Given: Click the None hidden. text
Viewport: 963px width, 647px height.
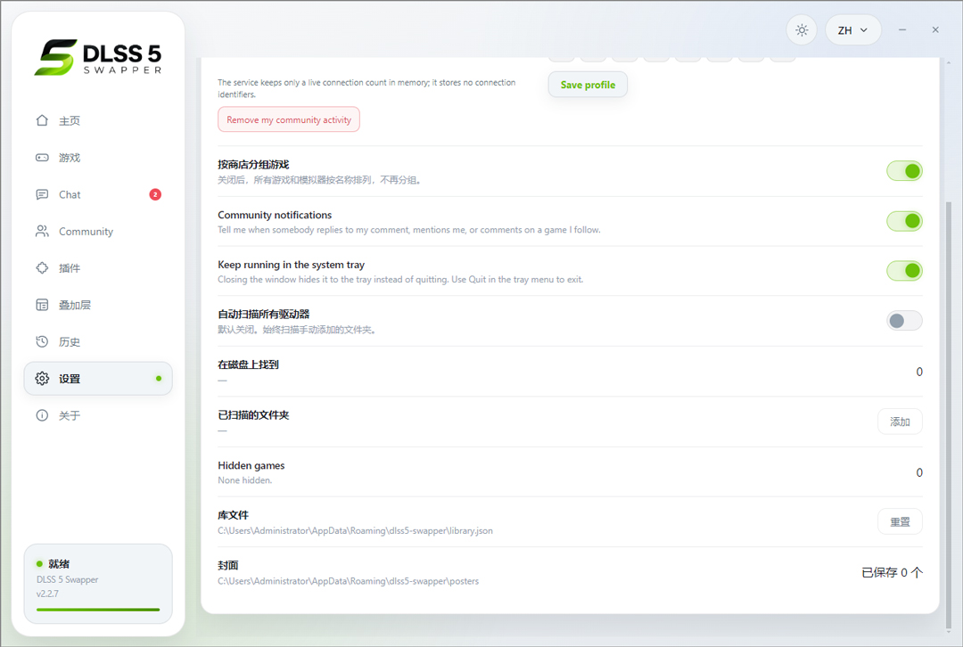Looking at the screenshot, I should (244, 480).
